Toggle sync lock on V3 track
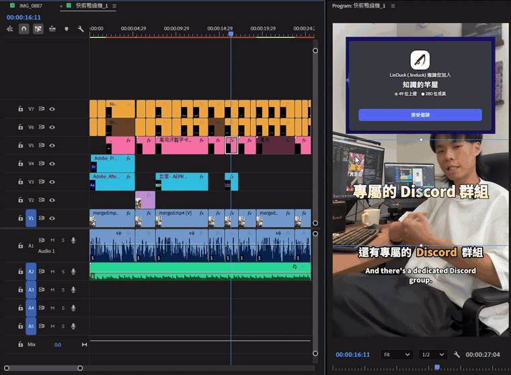Viewport: 511px width, 375px height. coord(42,182)
